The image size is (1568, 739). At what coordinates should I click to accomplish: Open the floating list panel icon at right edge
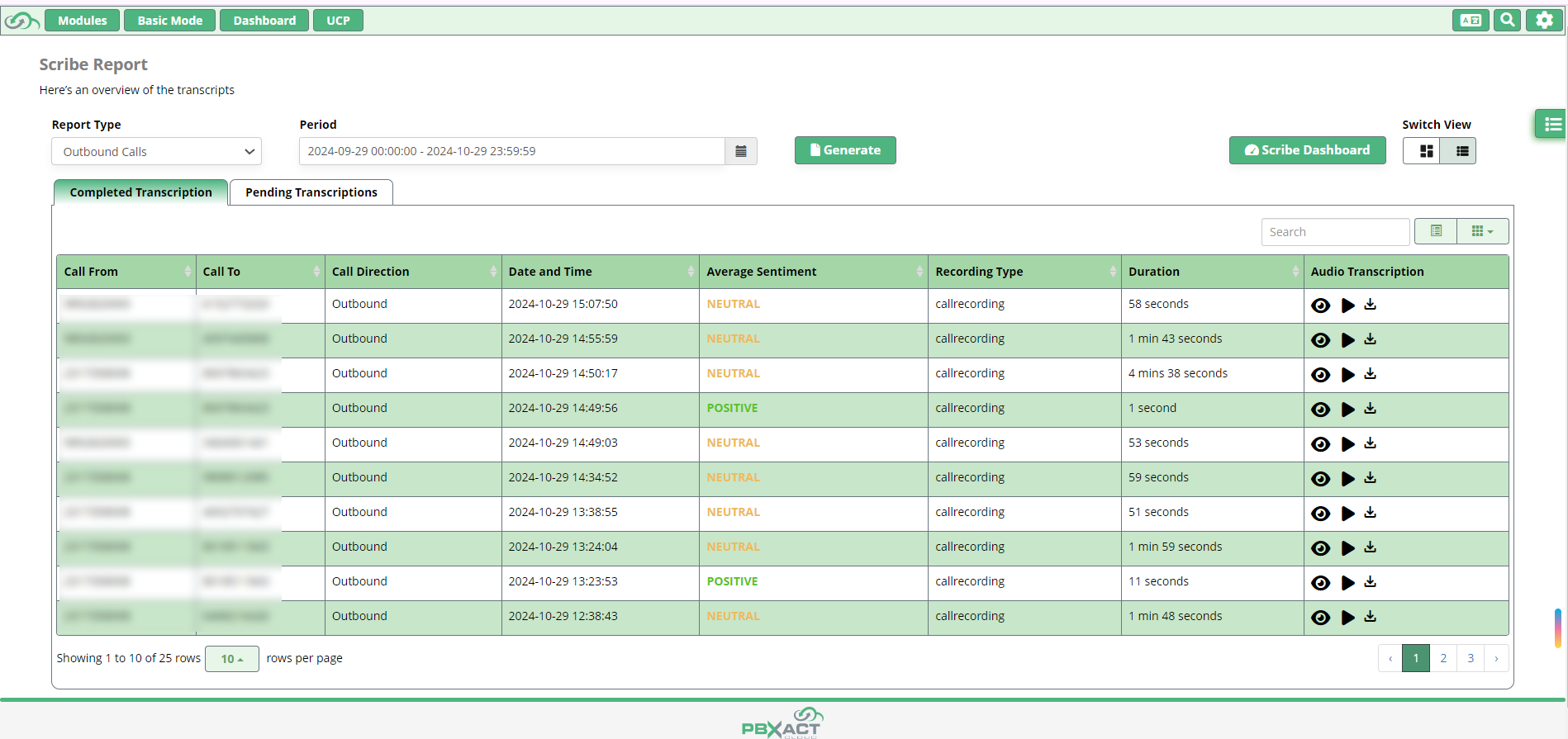pyautogui.click(x=1552, y=125)
